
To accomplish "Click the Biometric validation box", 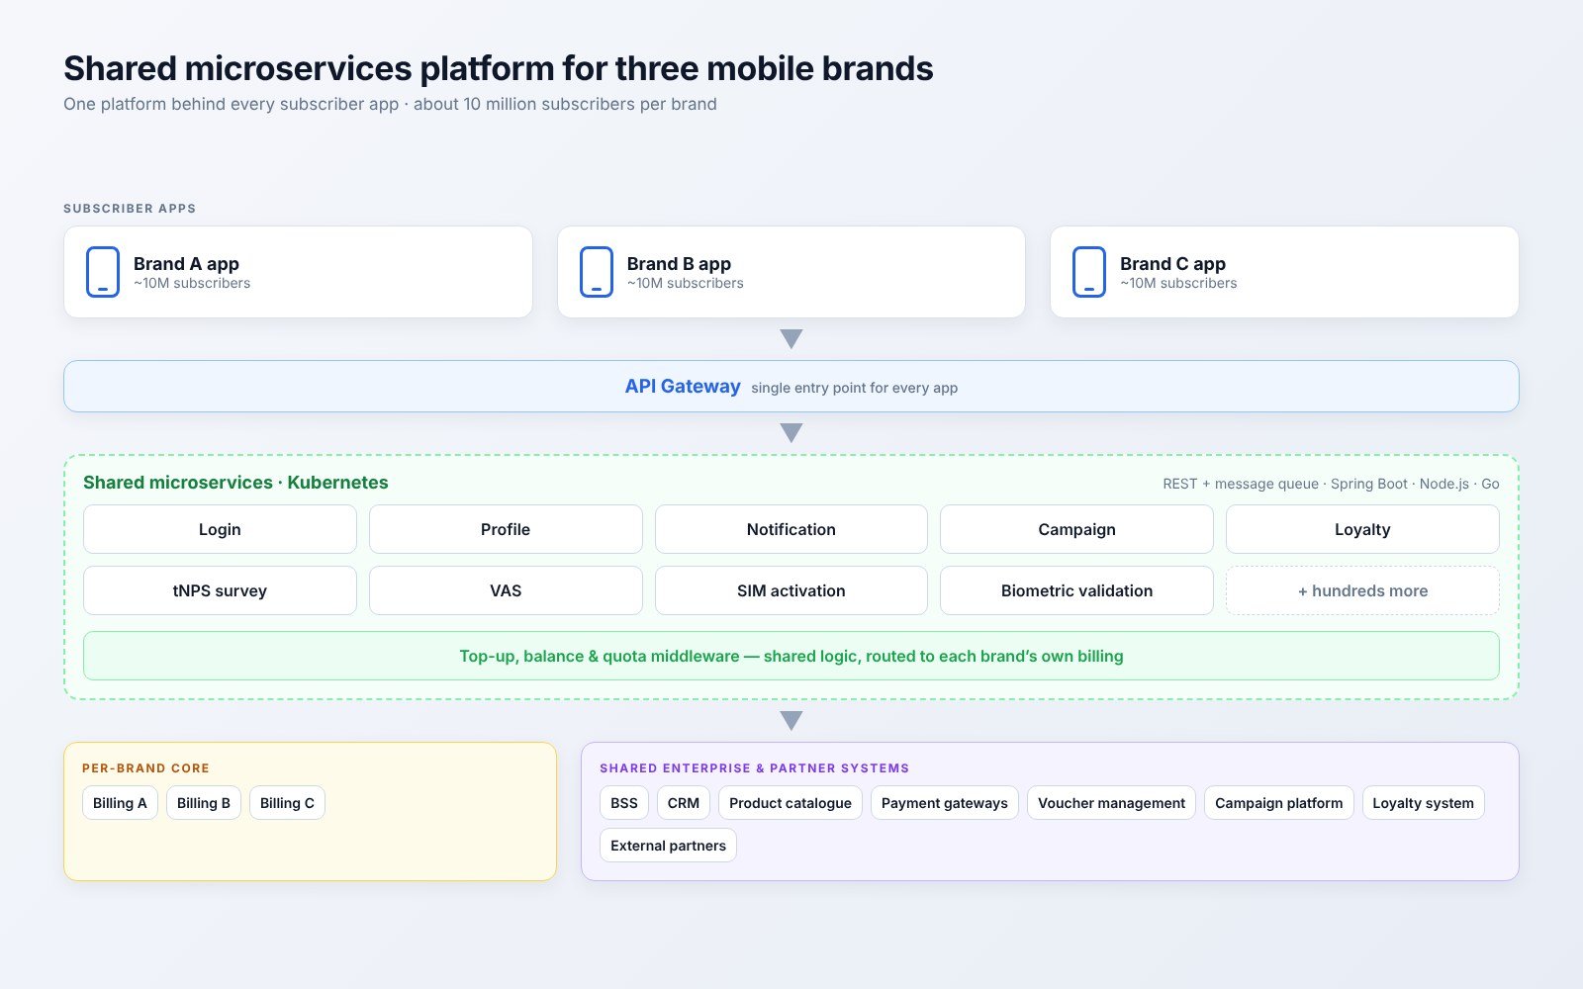I will pyautogui.click(x=1076, y=590).
